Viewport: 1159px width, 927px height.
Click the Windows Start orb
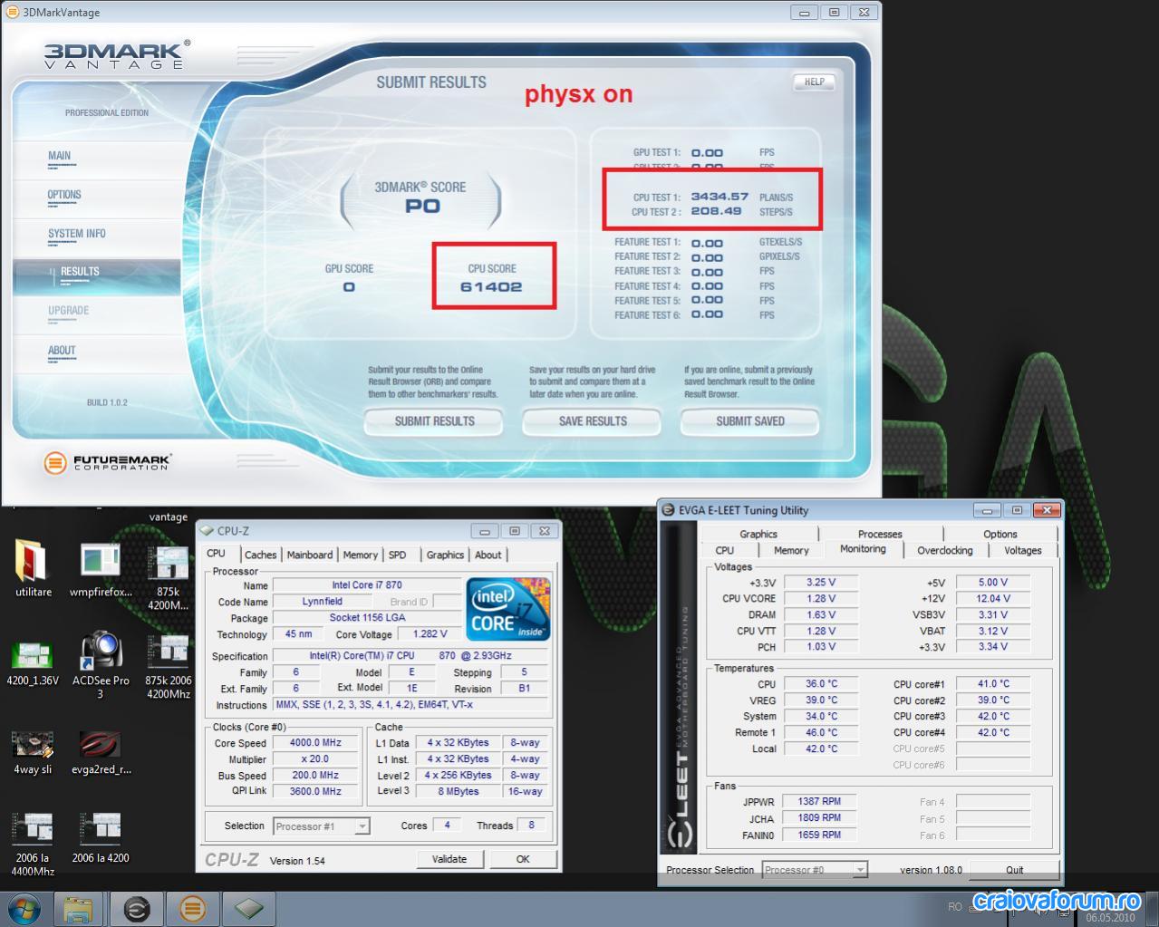click(x=24, y=909)
